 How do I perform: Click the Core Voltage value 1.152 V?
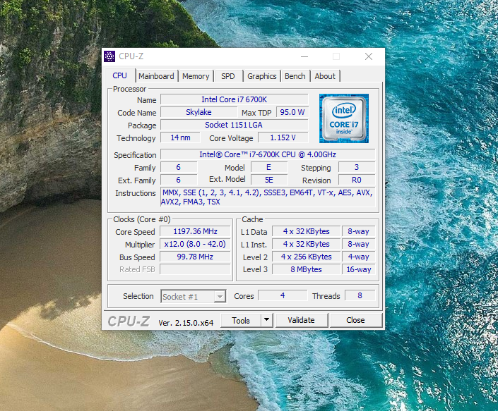[x=283, y=137]
